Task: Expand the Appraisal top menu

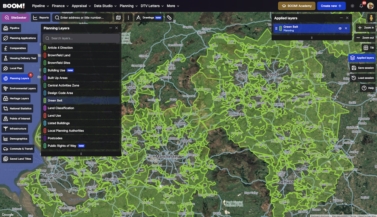Action: [81, 6]
